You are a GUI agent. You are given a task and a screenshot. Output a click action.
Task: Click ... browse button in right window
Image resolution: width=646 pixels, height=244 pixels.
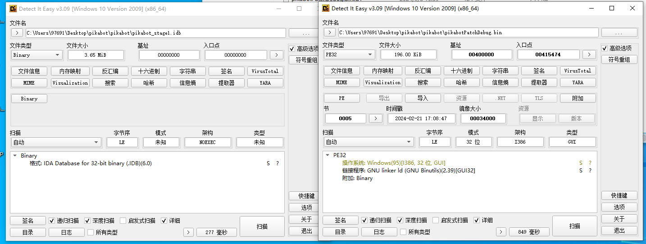619,33
